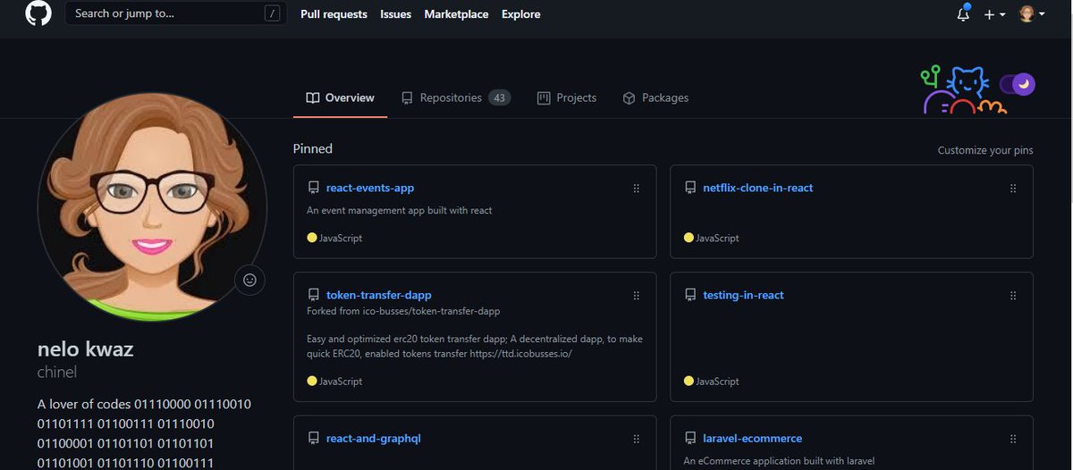Click the drag handle on token-transfer-dapp card
This screenshot has width=1073, height=470.
(x=637, y=295)
